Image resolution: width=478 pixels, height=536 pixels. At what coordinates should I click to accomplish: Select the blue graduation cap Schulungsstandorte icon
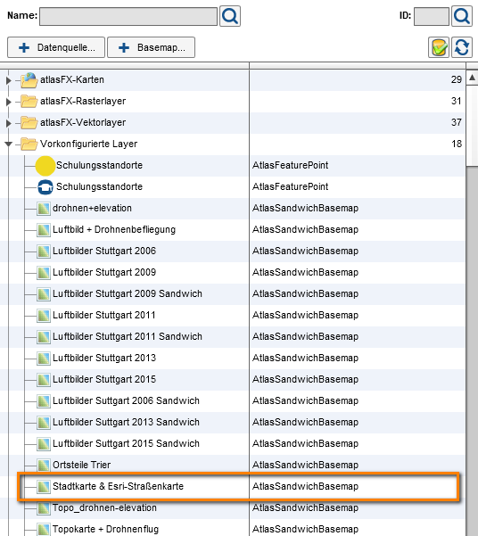click(x=45, y=187)
